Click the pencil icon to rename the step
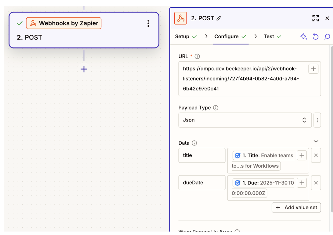This screenshot has width=333, height=235. pyautogui.click(x=219, y=18)
